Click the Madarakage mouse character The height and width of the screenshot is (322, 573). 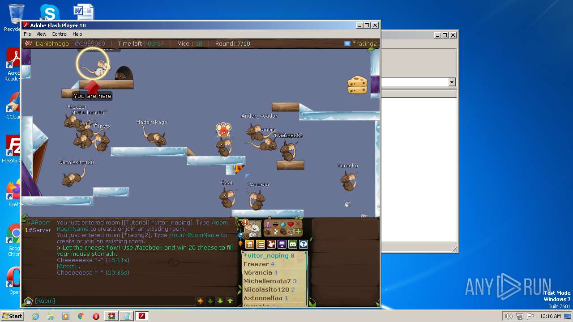click(154, 136)
